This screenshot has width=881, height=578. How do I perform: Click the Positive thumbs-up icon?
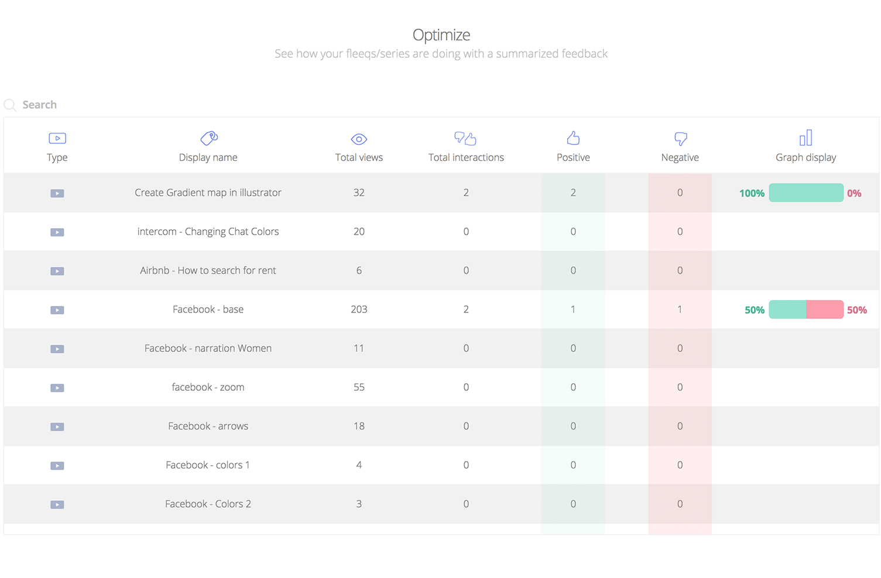pyautogui.click(x=573, y=138)
